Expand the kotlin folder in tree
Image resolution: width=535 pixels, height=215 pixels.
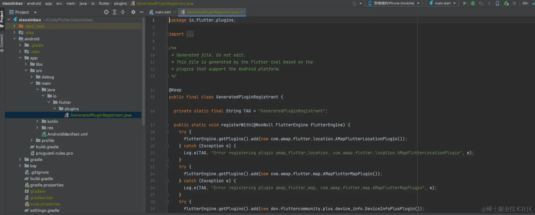click(37, 121)
